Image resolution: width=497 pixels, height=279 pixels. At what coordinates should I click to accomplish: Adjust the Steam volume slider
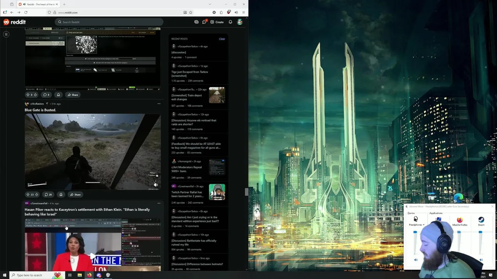[x=481, y=232]
